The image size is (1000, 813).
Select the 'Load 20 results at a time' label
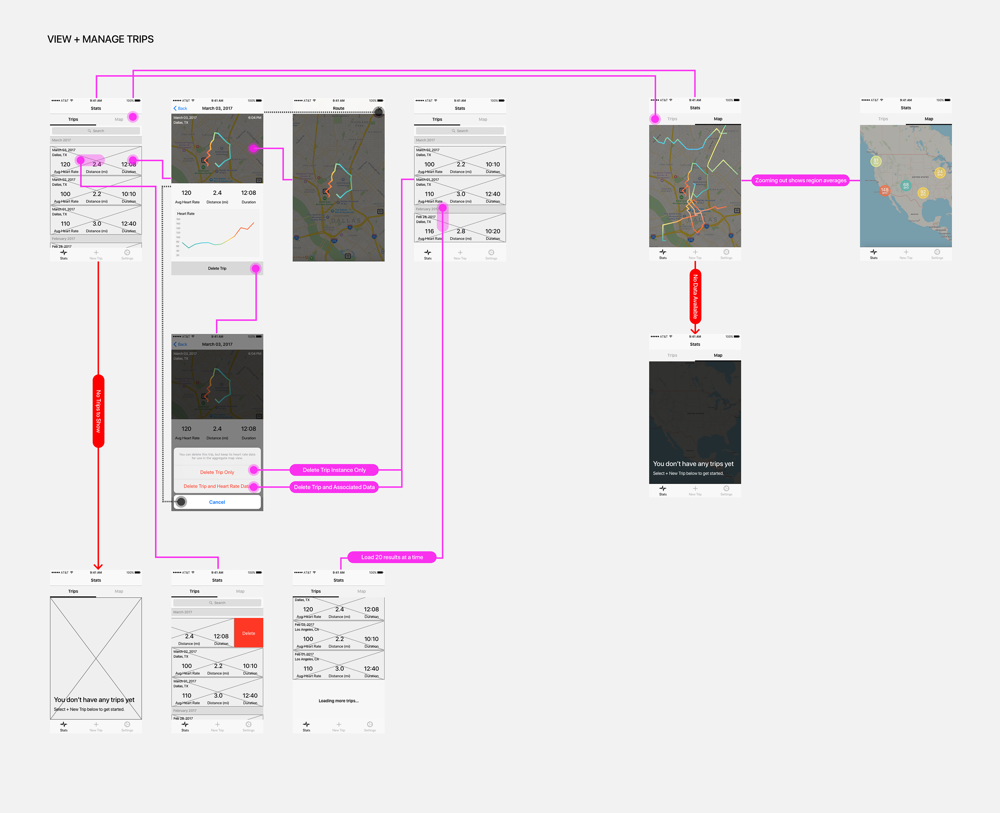(x=392, y=557)
